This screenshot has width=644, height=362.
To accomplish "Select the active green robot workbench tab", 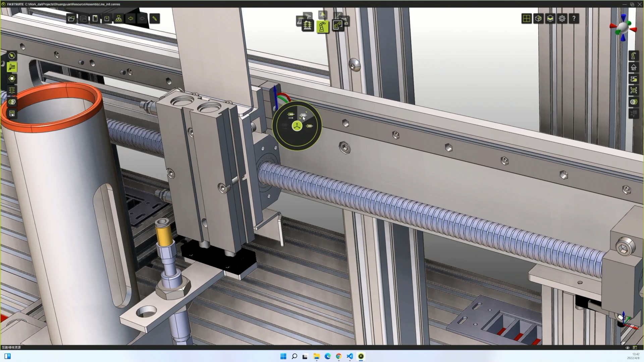I will pyautogui.click(x=322, y=26).
